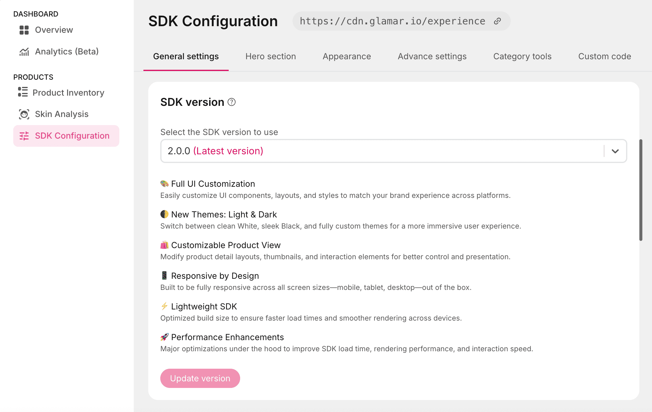Select the Category tools tab
The width and height of the screenshot is (652, 412).
point(522,57)
